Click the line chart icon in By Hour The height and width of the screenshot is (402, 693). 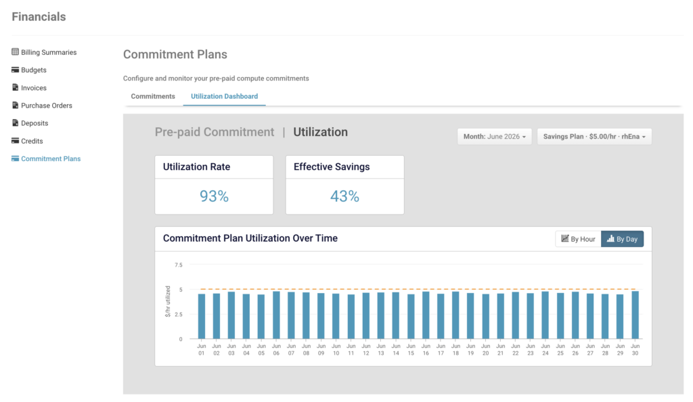coord(565,238)
